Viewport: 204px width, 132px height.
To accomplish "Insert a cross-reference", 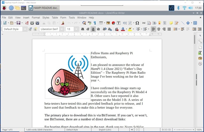I will click(x=165, y=23).
